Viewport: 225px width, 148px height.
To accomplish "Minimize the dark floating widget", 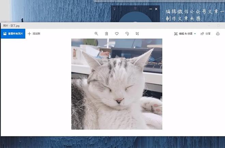I will tap(150, 9).
